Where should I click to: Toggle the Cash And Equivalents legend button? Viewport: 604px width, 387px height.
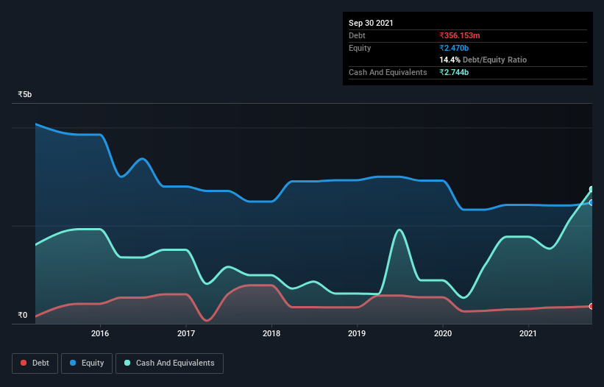(169, 363)
